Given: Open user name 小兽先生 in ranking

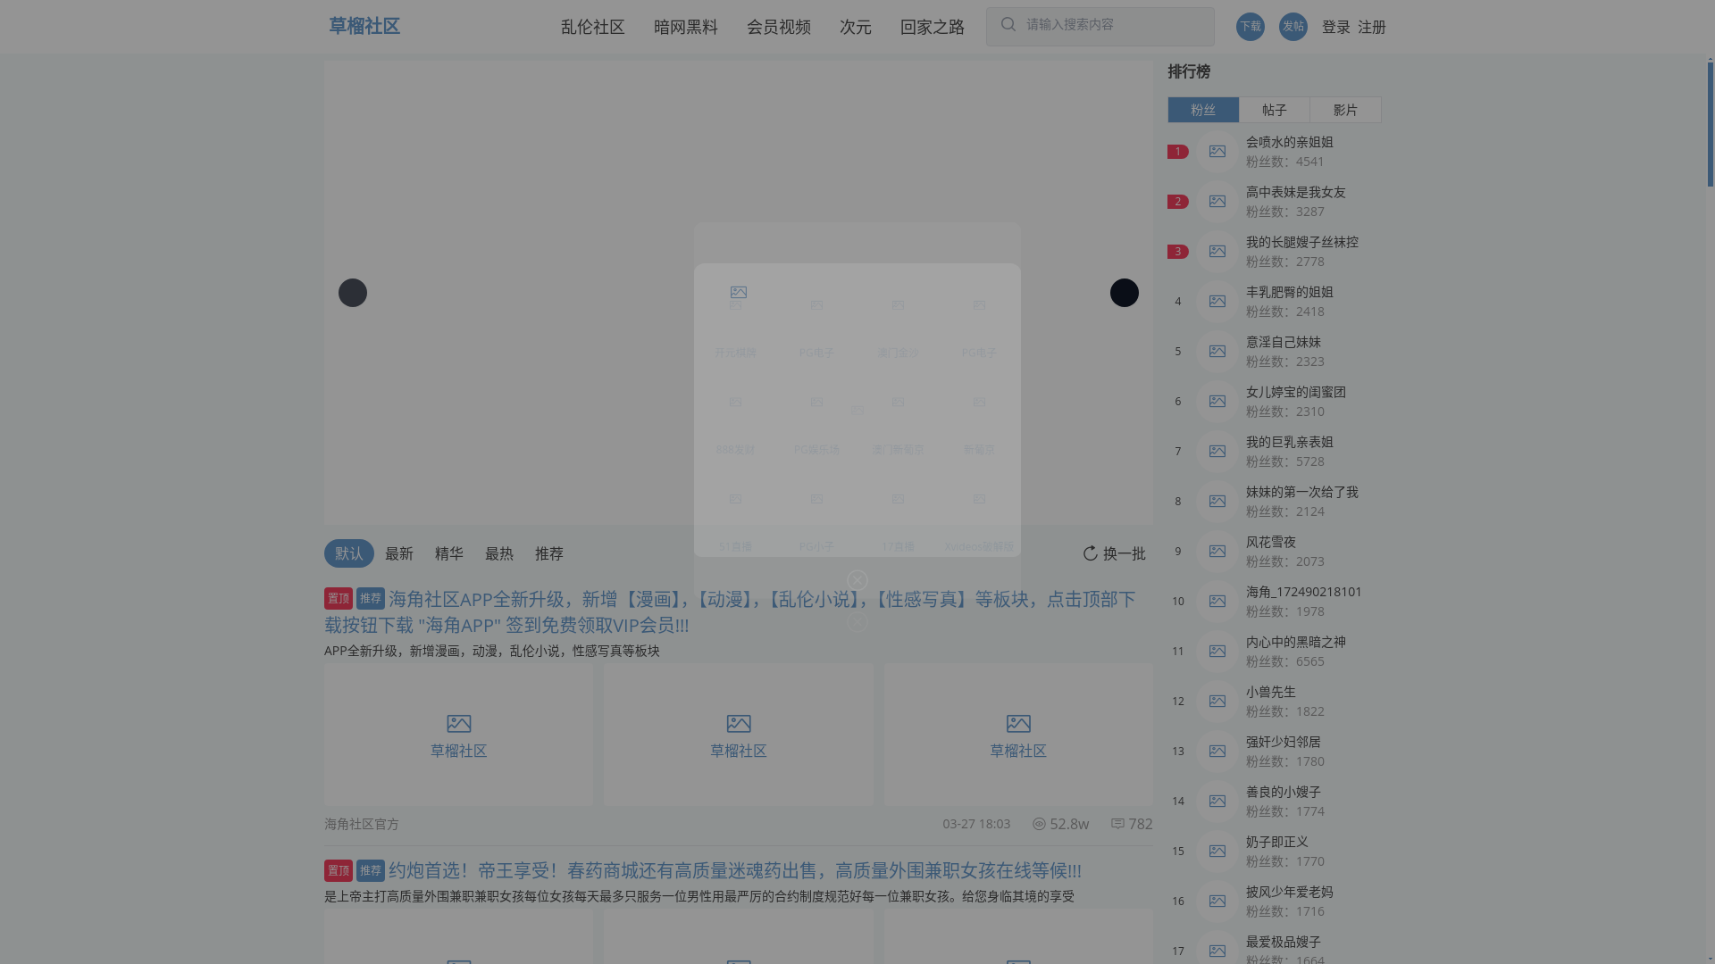Looking at the screenshot, I should click(1271, 692).
